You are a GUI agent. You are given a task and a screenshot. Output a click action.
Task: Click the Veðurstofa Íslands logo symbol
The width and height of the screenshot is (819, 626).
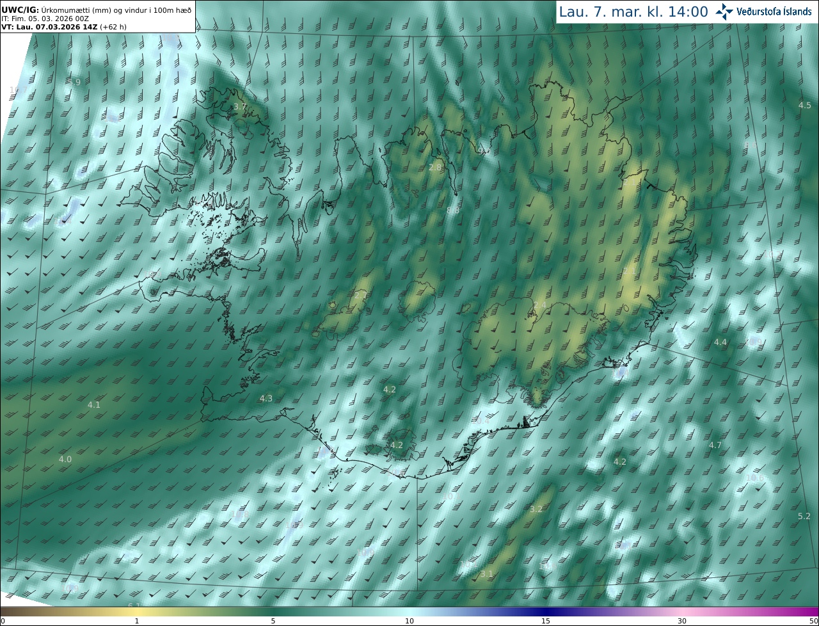point(725,12)
